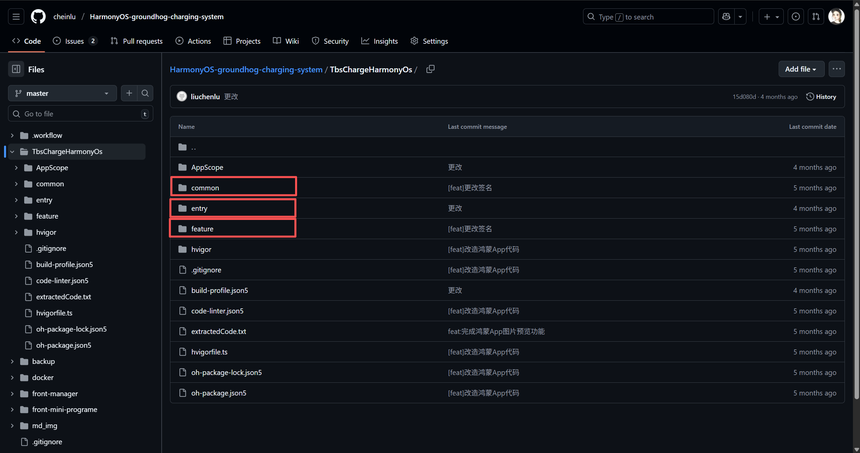
Task: Expand the hvigor folder in sidebar
Action: coord(16,232)
